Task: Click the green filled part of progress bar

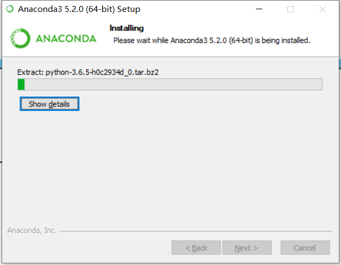Action: click(x=21, y=84)
